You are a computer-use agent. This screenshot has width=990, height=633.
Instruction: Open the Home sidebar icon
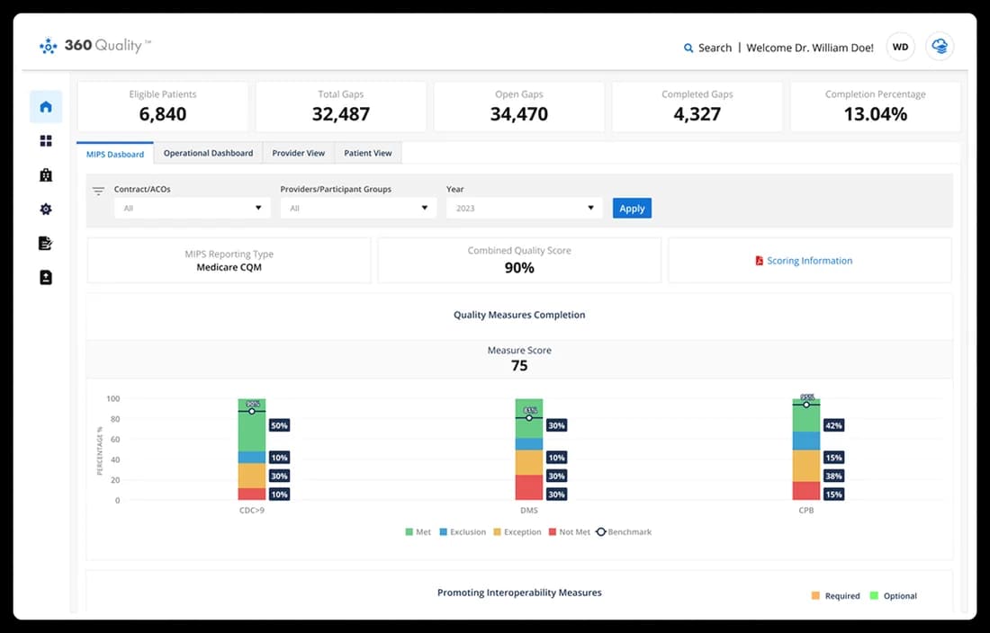(x=46, y=107)
